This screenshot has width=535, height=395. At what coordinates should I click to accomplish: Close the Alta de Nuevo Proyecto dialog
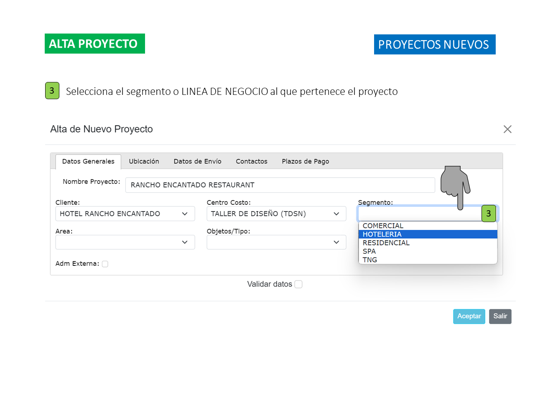point(507,129)
